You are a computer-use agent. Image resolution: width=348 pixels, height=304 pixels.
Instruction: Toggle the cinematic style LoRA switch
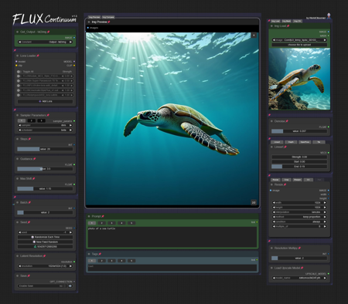19,90
